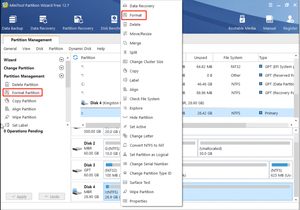
Task: Sort by File System column header
Action: pyautogui.click(x=235, y=58)
